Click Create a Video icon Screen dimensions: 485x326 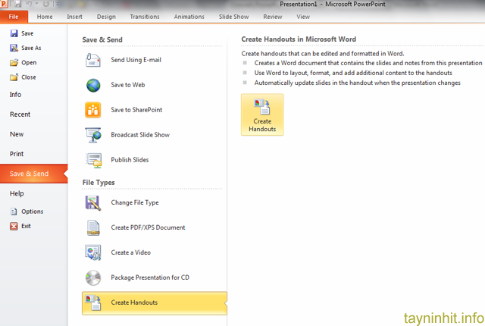point(94,252)
